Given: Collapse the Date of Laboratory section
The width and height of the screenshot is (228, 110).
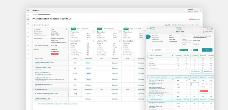Looking at the screenshot, I should click(172, 56).
